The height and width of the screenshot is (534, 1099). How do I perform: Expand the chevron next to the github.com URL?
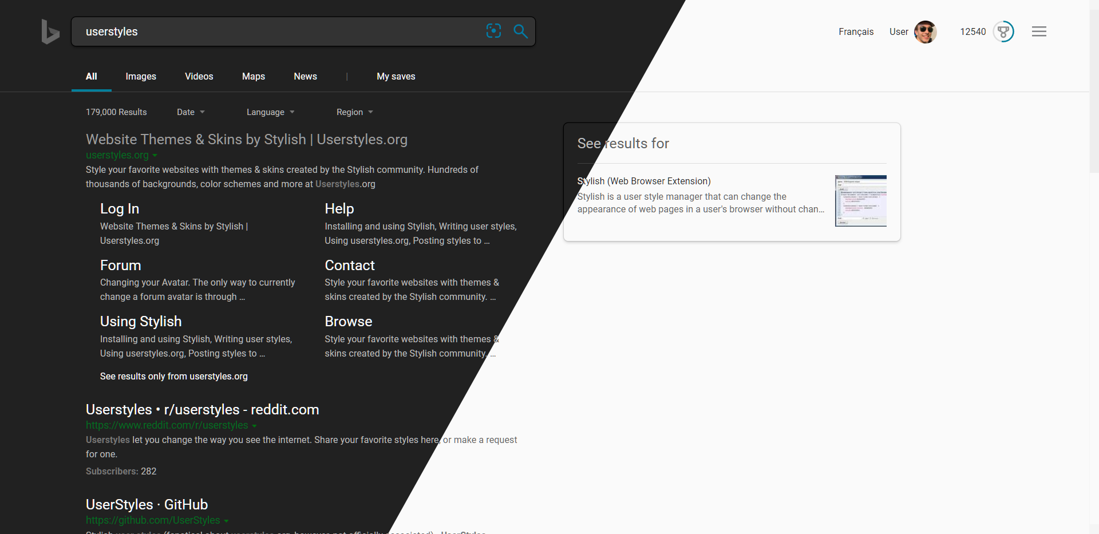[227, 521]
